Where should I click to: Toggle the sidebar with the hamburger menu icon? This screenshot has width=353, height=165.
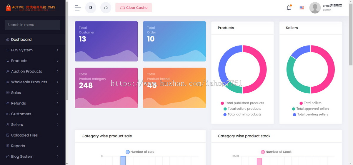(78, 8)
